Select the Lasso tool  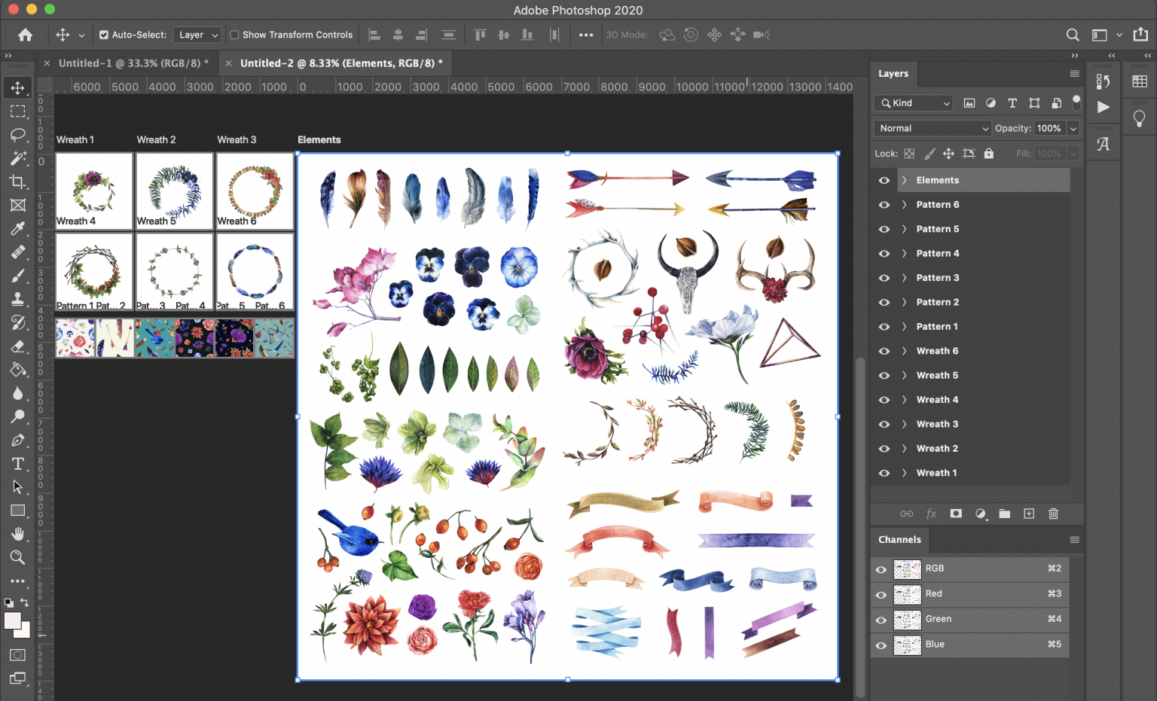point(17,135)
